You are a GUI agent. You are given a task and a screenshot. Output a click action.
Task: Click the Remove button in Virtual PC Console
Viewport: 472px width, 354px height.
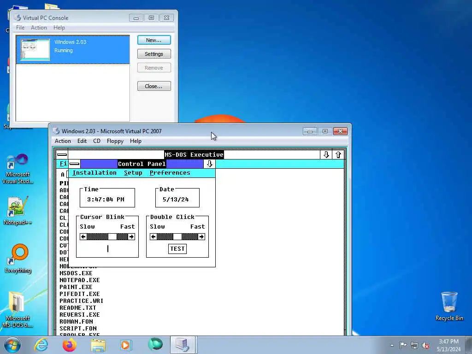(154, 68)
